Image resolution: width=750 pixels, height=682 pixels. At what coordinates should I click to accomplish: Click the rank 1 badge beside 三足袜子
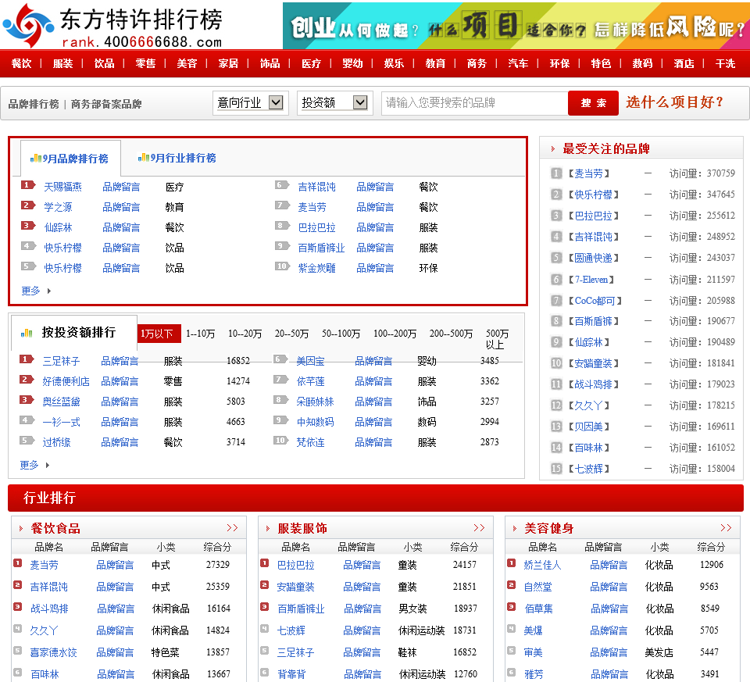tap(27, 360)
